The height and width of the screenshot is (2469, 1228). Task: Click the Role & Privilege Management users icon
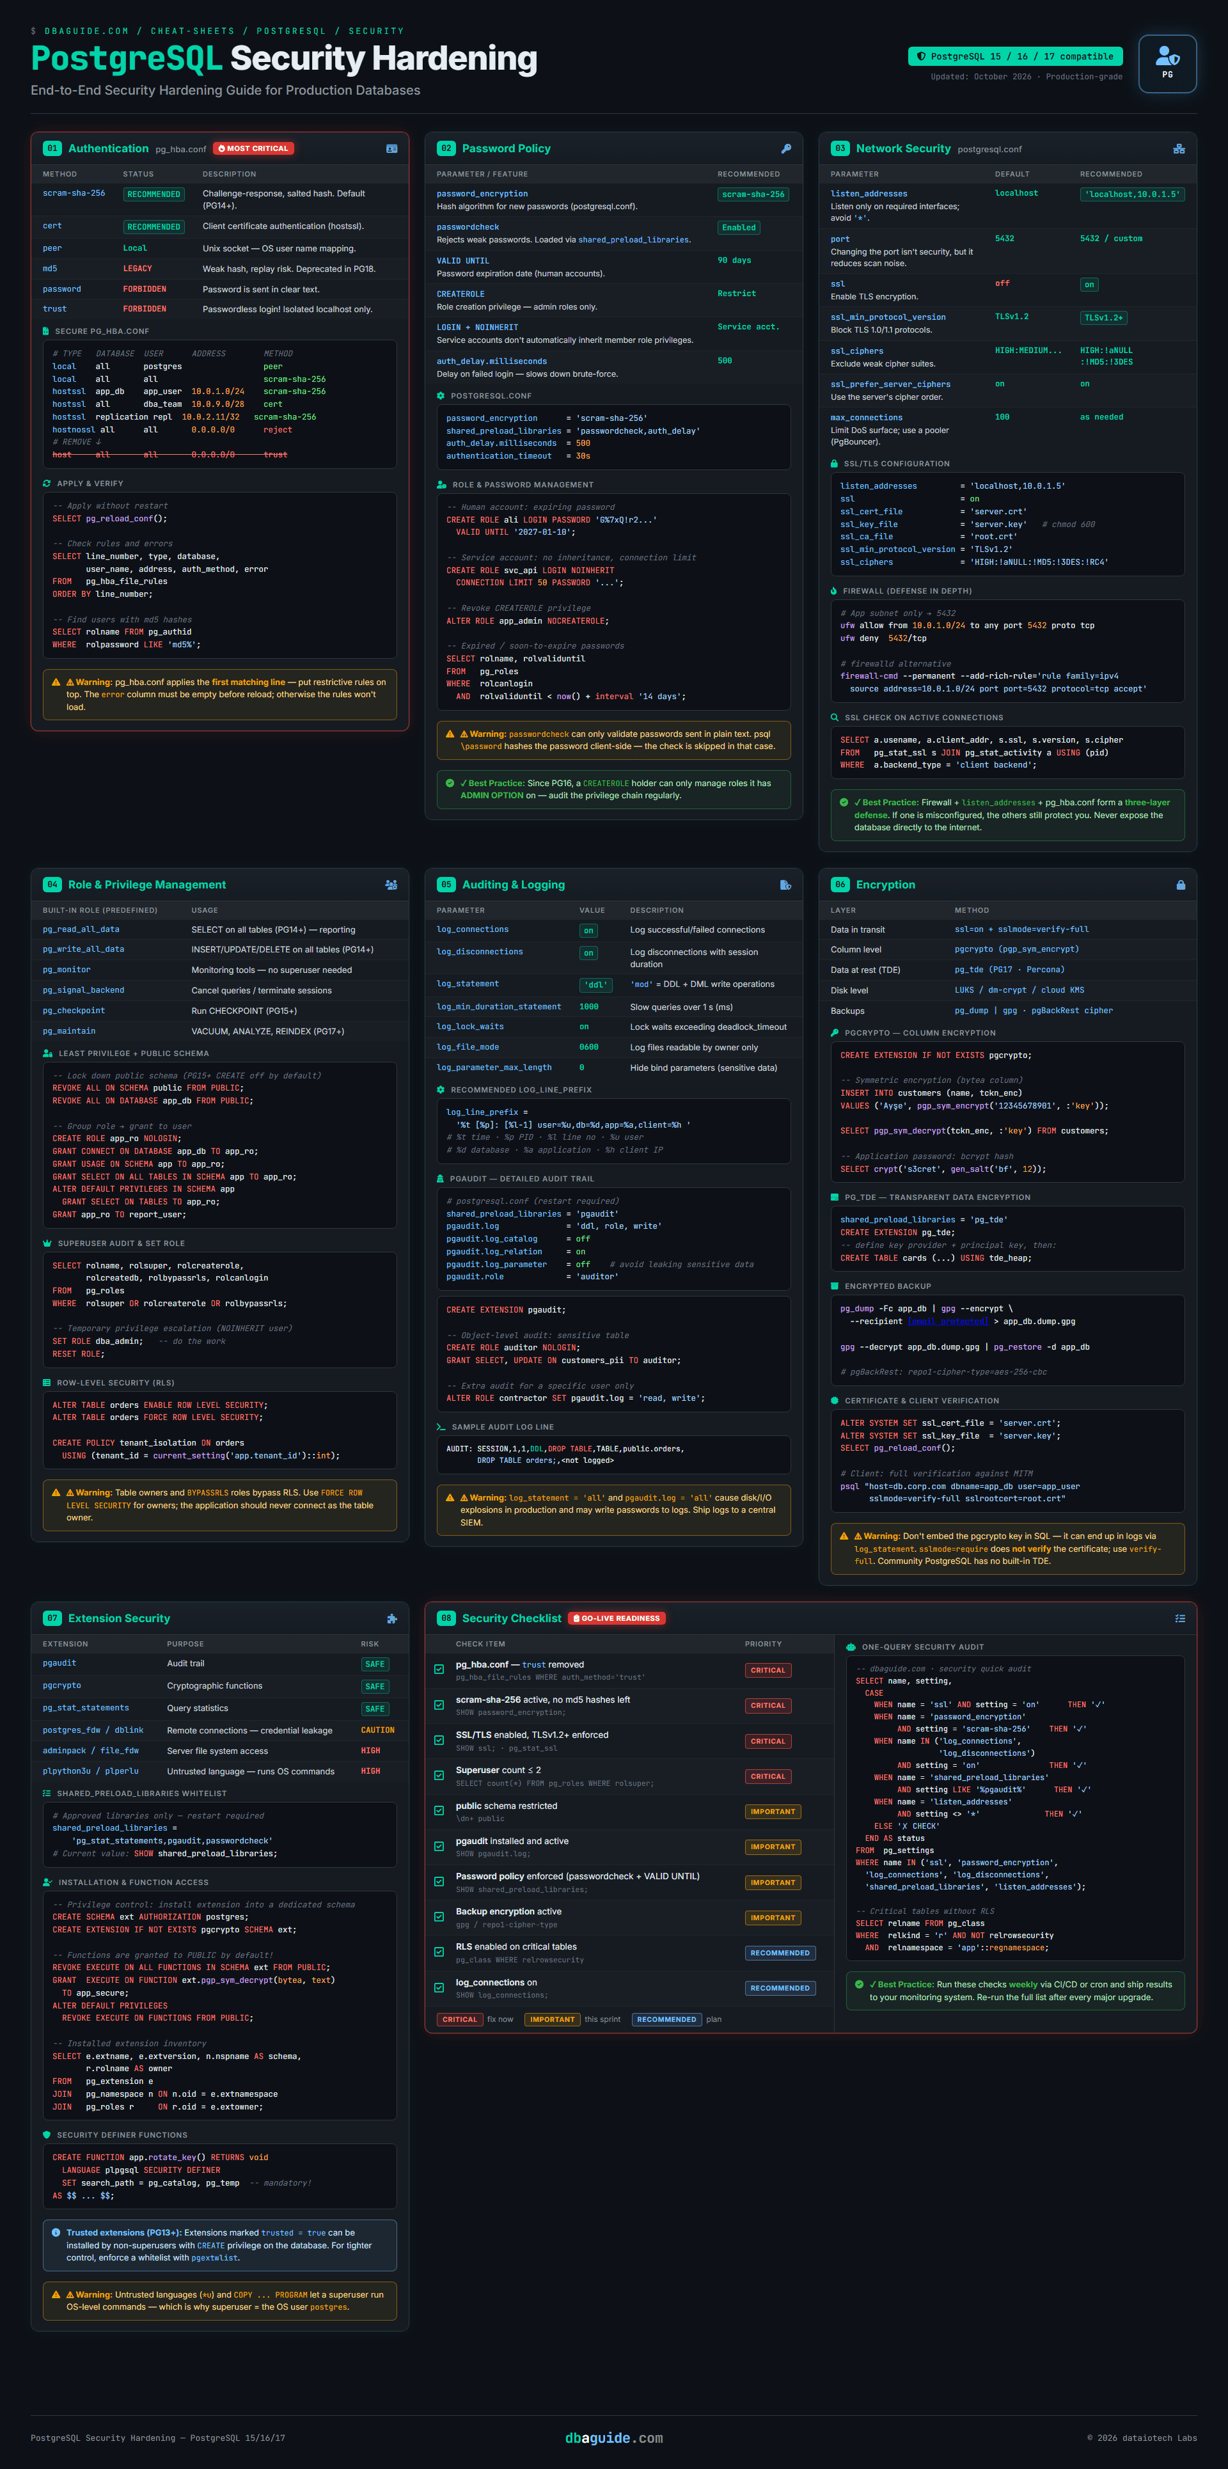(x=391, y=885)
